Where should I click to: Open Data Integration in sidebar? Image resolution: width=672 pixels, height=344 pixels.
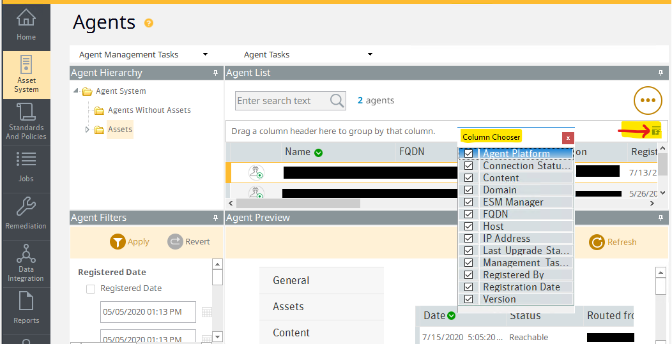point(26,262)
